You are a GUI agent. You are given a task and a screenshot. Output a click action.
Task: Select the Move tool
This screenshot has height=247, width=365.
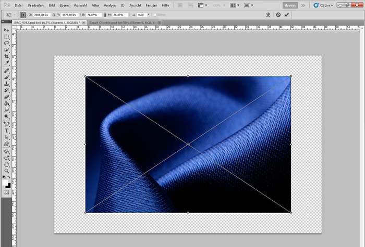pyautogui.click(x=7, y=31)
